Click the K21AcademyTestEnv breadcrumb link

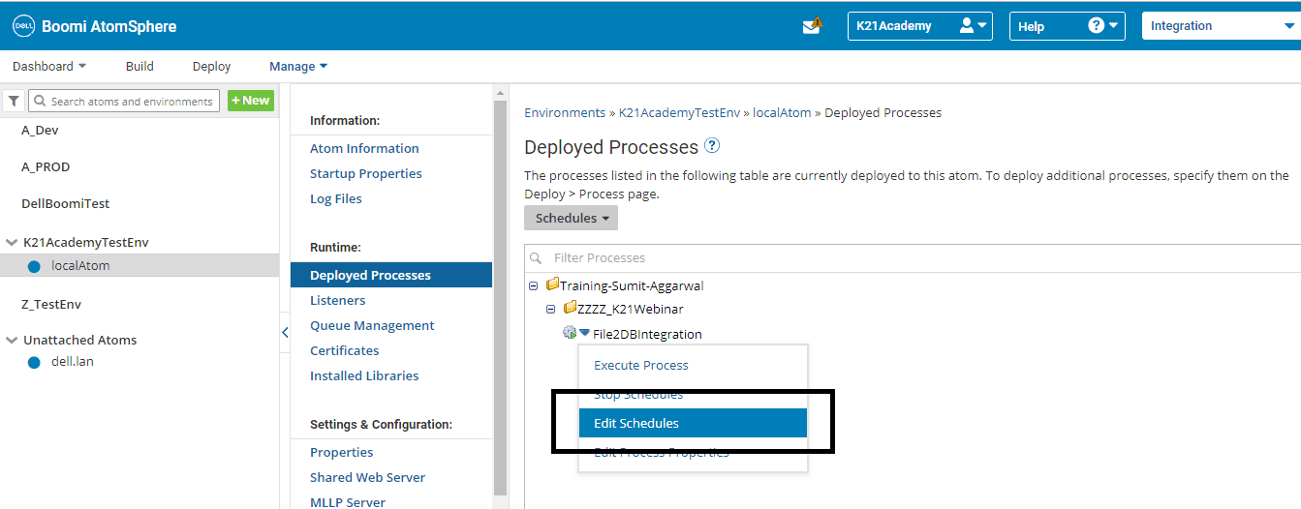(x=679, y=112)
